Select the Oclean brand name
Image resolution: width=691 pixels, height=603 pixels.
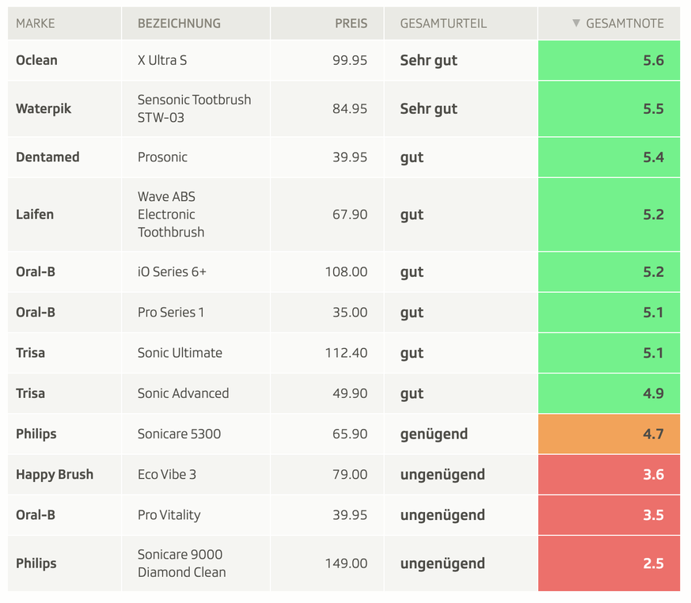(x=36, y=60)
